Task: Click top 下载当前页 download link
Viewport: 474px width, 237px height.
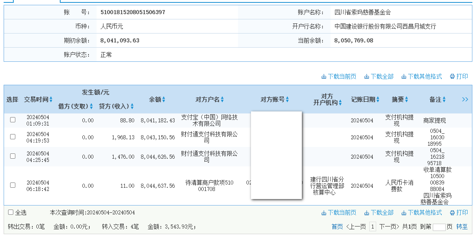Action: point(339,76)
